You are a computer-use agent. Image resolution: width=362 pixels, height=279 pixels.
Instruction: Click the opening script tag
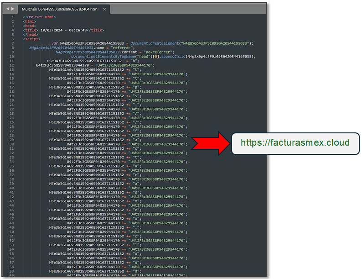(x=31, y=39)
